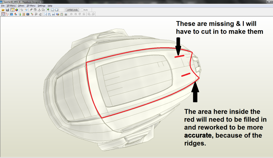Click the undo arrow icon
This screenshot has height=158, width=273.
(x=36, y=14)
